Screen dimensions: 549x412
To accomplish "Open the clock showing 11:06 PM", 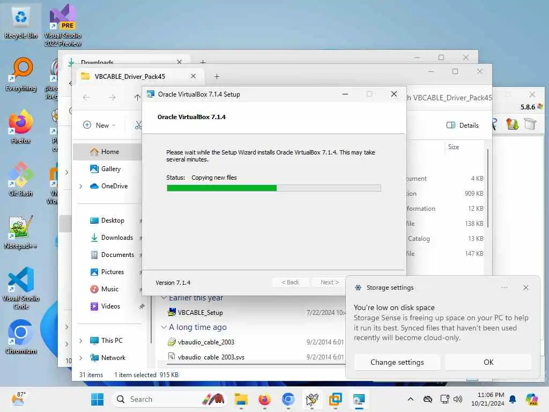I will pyautogui.click(x=488, y=399).
